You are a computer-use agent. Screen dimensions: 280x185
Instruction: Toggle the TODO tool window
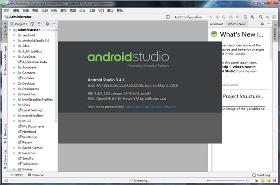click(x=16, y=175)
